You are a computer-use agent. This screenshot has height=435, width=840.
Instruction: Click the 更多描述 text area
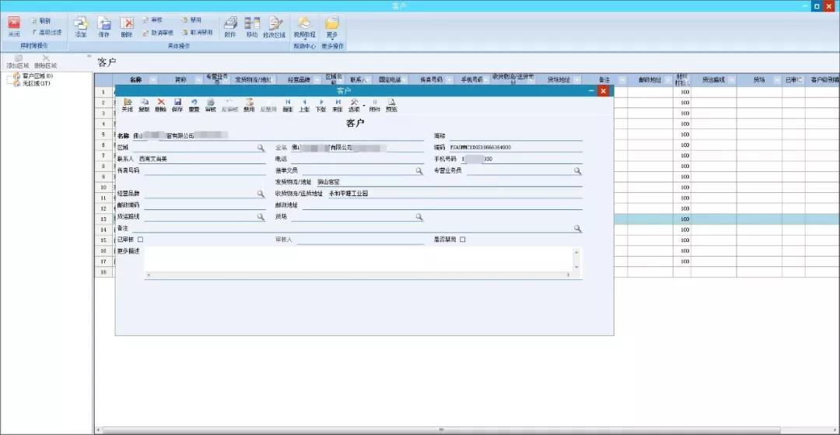pyautogui.click(x=359, y=259)
